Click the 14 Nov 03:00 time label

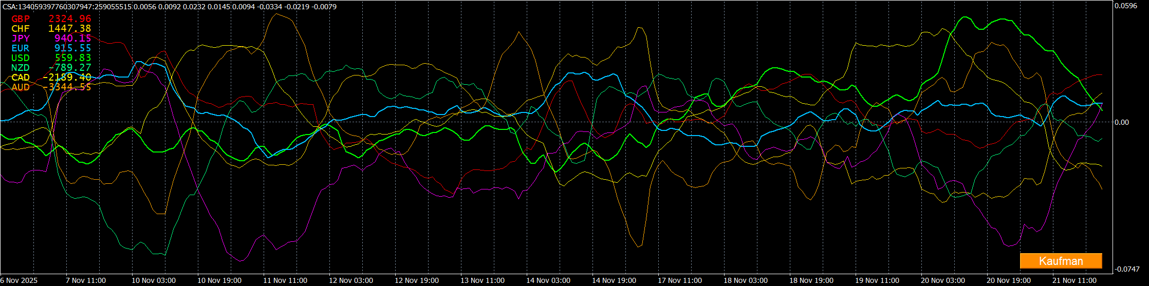click(548, 280)
